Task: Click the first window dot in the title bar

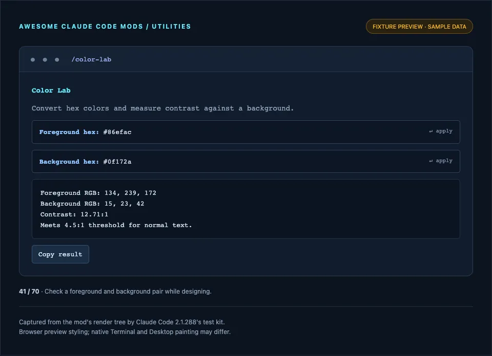Action: click(33, 59)
